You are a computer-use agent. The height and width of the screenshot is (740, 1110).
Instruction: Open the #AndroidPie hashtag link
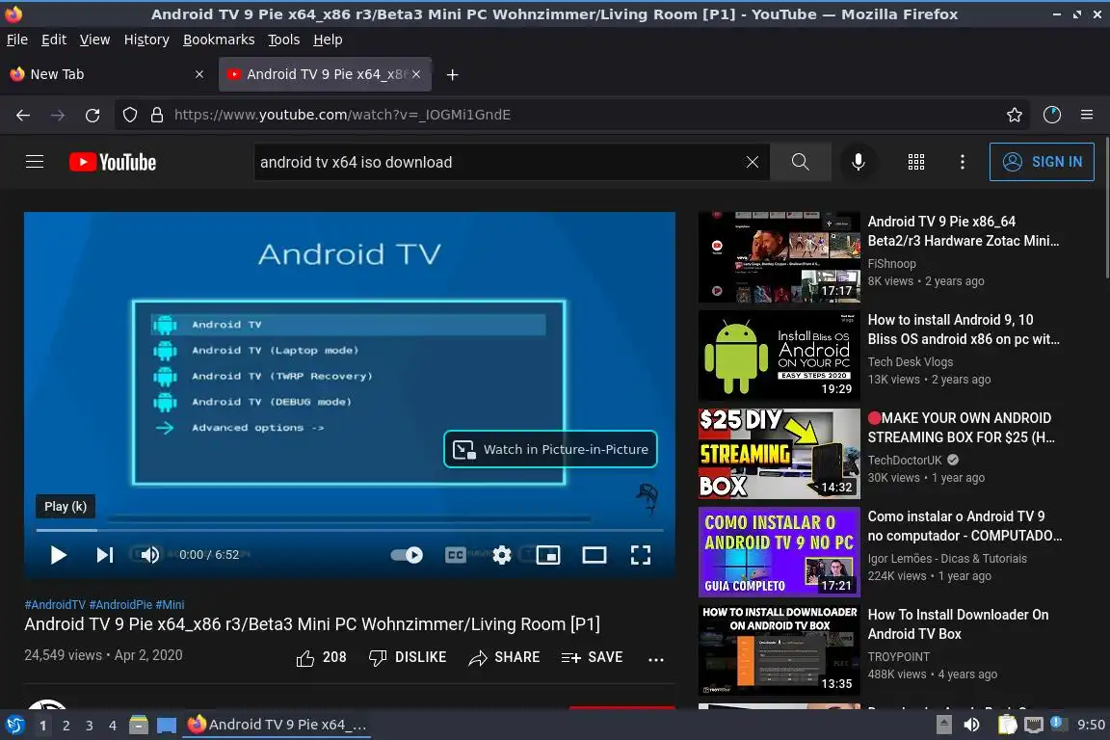click(x=120, y=605)
